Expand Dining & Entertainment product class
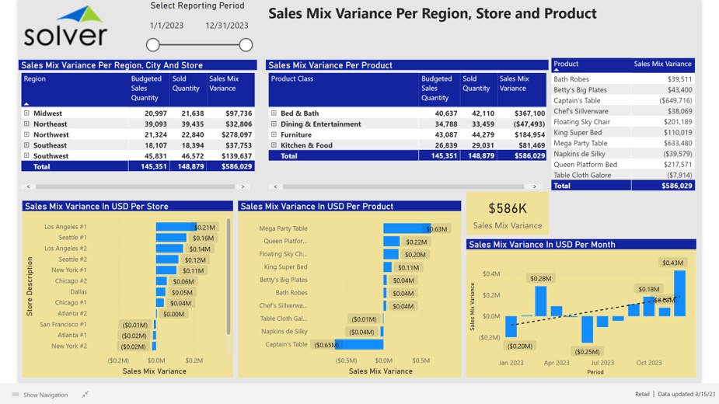The width and height of the screenshot is (719, 404). tap(274, 124)
